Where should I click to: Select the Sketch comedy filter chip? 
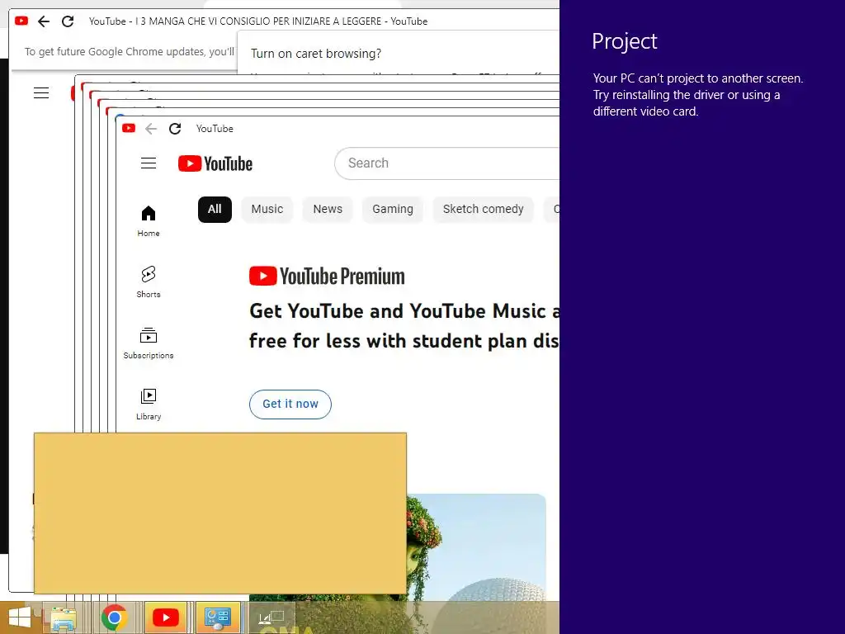tap(484, 209)
